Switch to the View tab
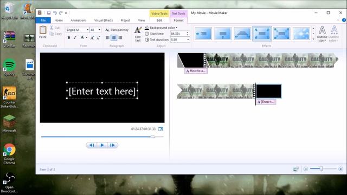This screenshot has width=347, height=195. point(142,21)
